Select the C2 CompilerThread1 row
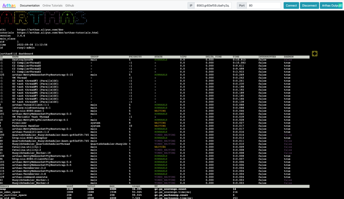Viewport: 344px width, 199px height. coord(155,63)
